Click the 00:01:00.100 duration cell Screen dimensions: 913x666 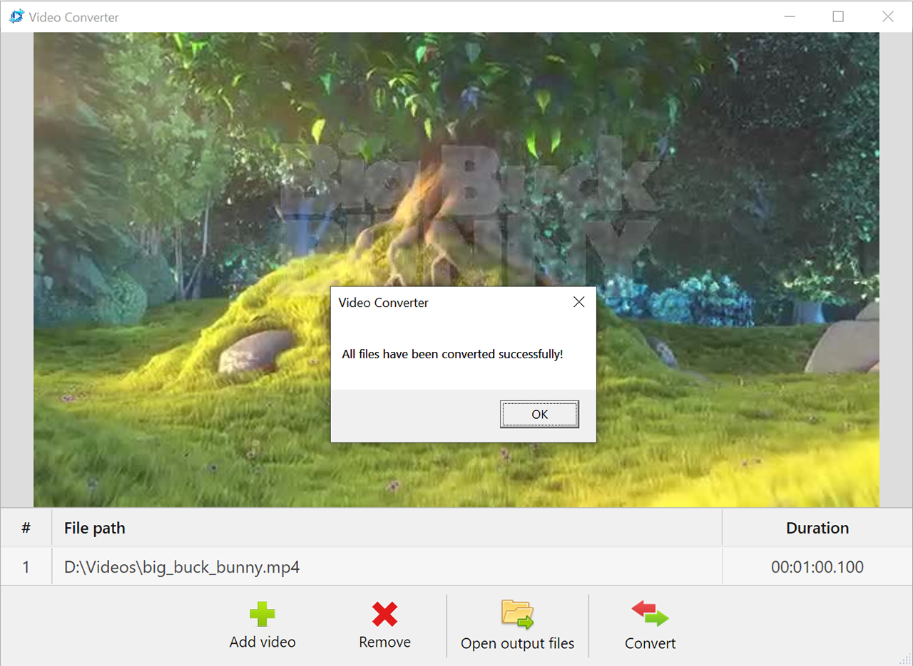(817, 567)
